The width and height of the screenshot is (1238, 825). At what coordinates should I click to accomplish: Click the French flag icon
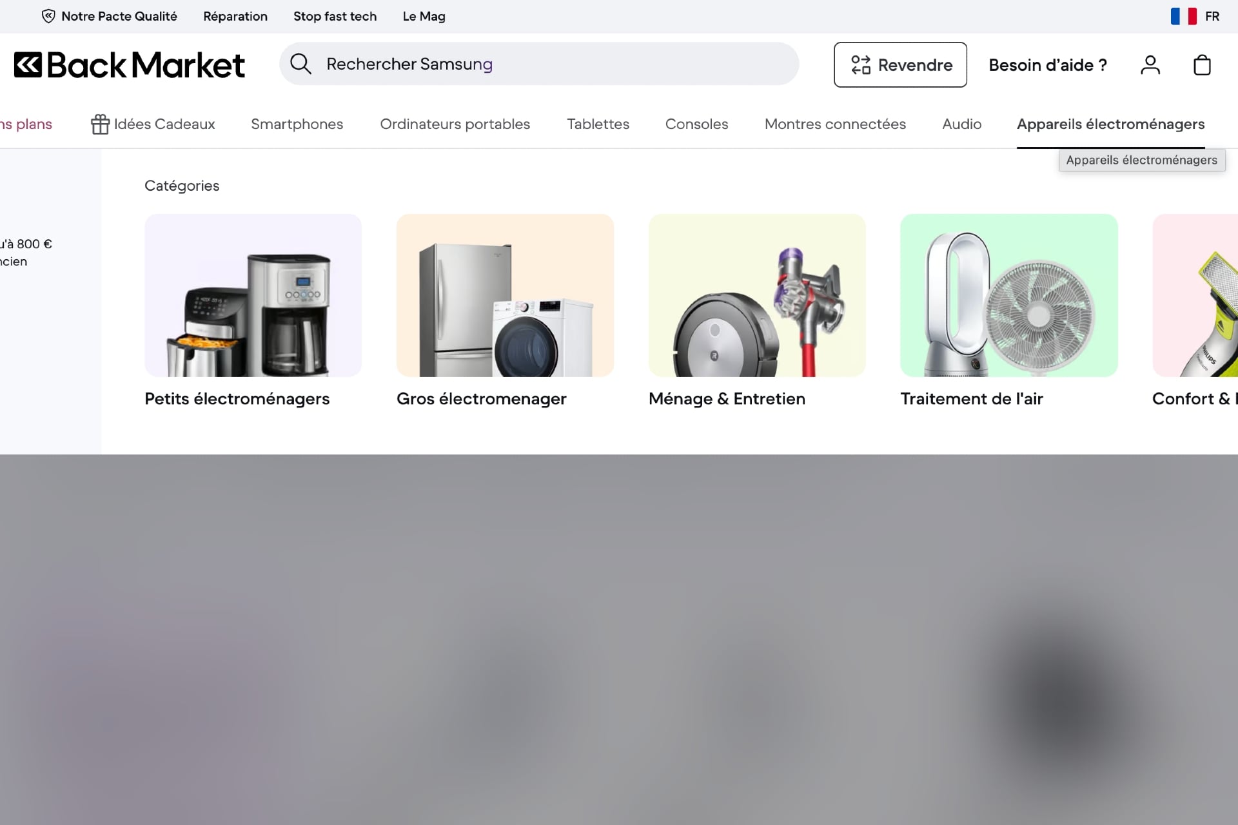(1184, 16)
